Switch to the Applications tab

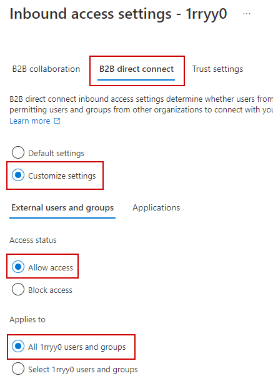point(156,208)
